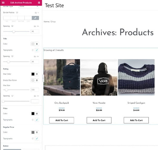The width and height of the screenshot is (158, 150).
Task: Open the Price Color black swatch
Action: coord(33,113)
